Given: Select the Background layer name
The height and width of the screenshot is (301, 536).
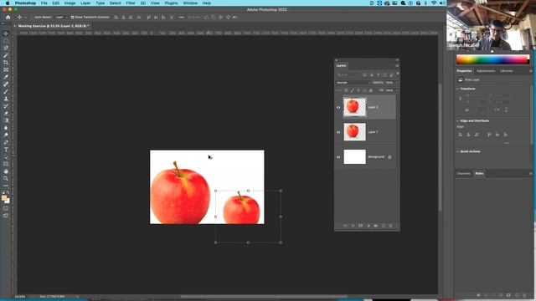Looking at the screenshot, I should tap(376, 157).
